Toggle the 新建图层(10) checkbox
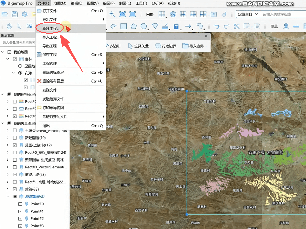 tap(15, 138)
